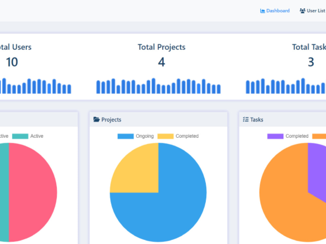
Task: Click the Total Projects bar sparkline
Action: (158, 86)
